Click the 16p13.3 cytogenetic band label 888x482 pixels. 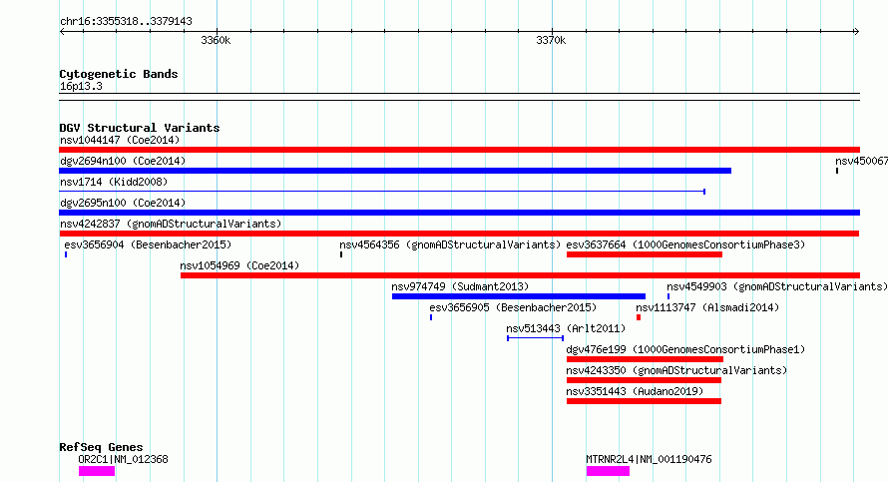tap(81, 86)
